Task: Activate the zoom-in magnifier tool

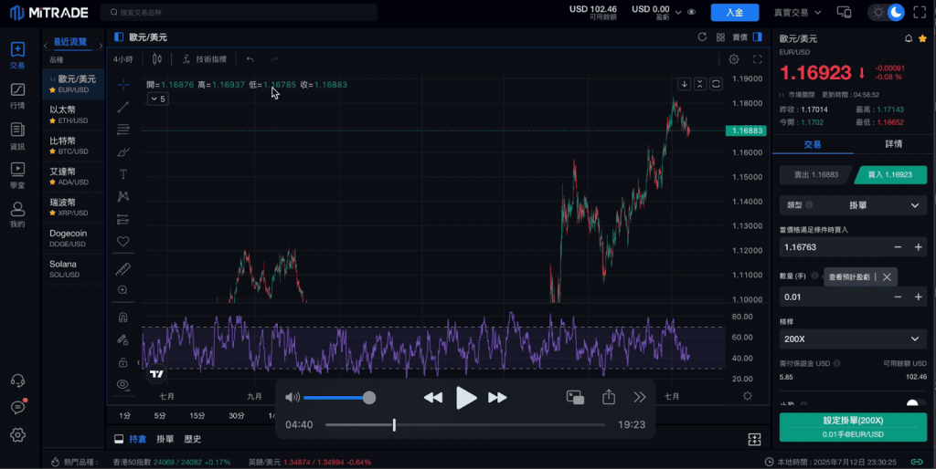Action: tap(123, 290)
